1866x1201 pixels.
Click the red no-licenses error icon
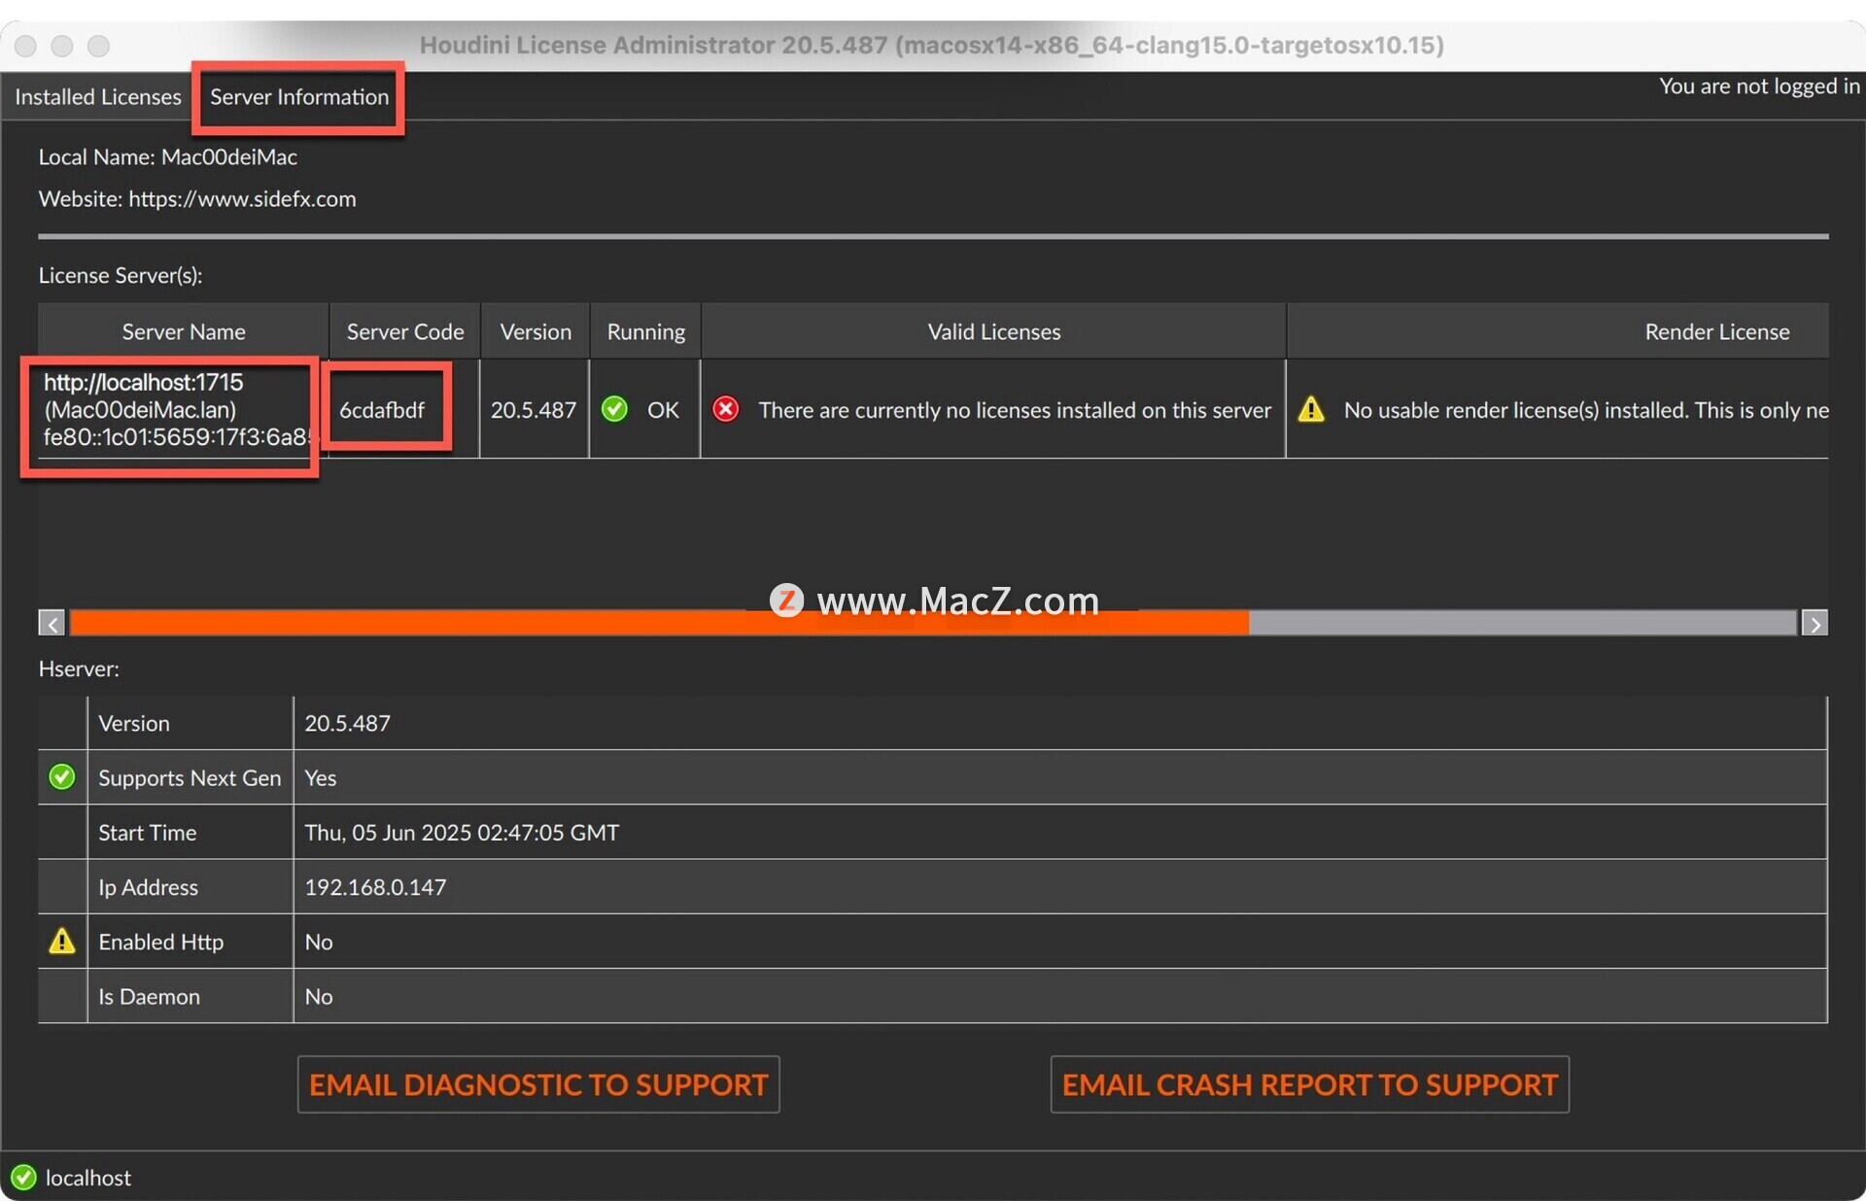point(725,409)
